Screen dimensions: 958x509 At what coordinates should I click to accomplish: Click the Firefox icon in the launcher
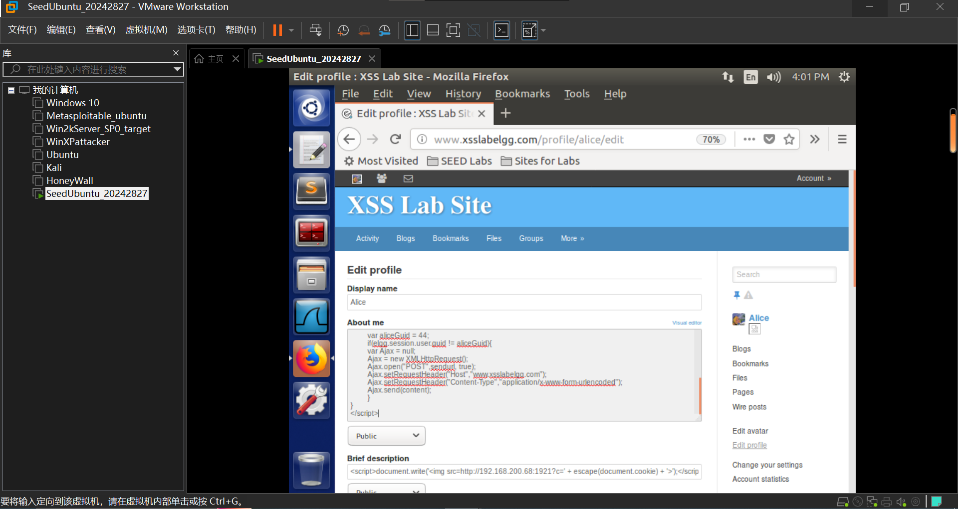(x=311, y=358)
